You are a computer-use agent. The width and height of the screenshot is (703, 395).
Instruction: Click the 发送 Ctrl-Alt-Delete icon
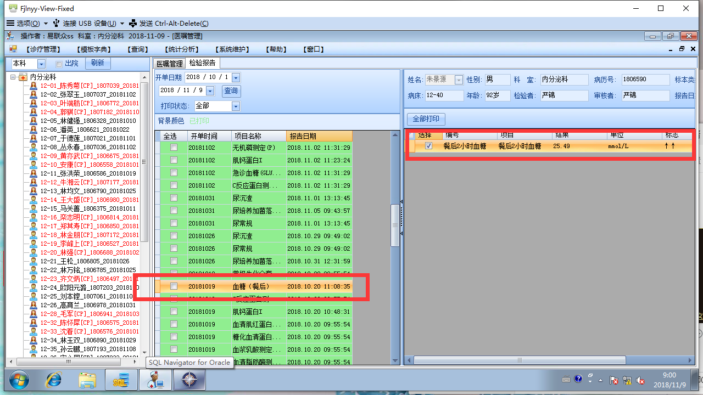132,23
